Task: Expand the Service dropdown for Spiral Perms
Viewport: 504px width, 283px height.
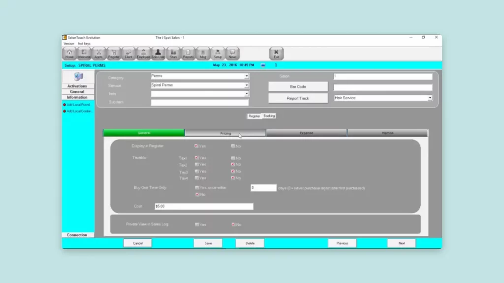Action: click(247, 85)
